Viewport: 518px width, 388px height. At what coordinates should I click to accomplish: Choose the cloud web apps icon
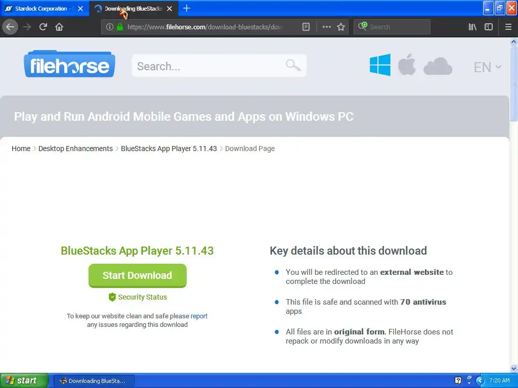click(x=438, y=66)
